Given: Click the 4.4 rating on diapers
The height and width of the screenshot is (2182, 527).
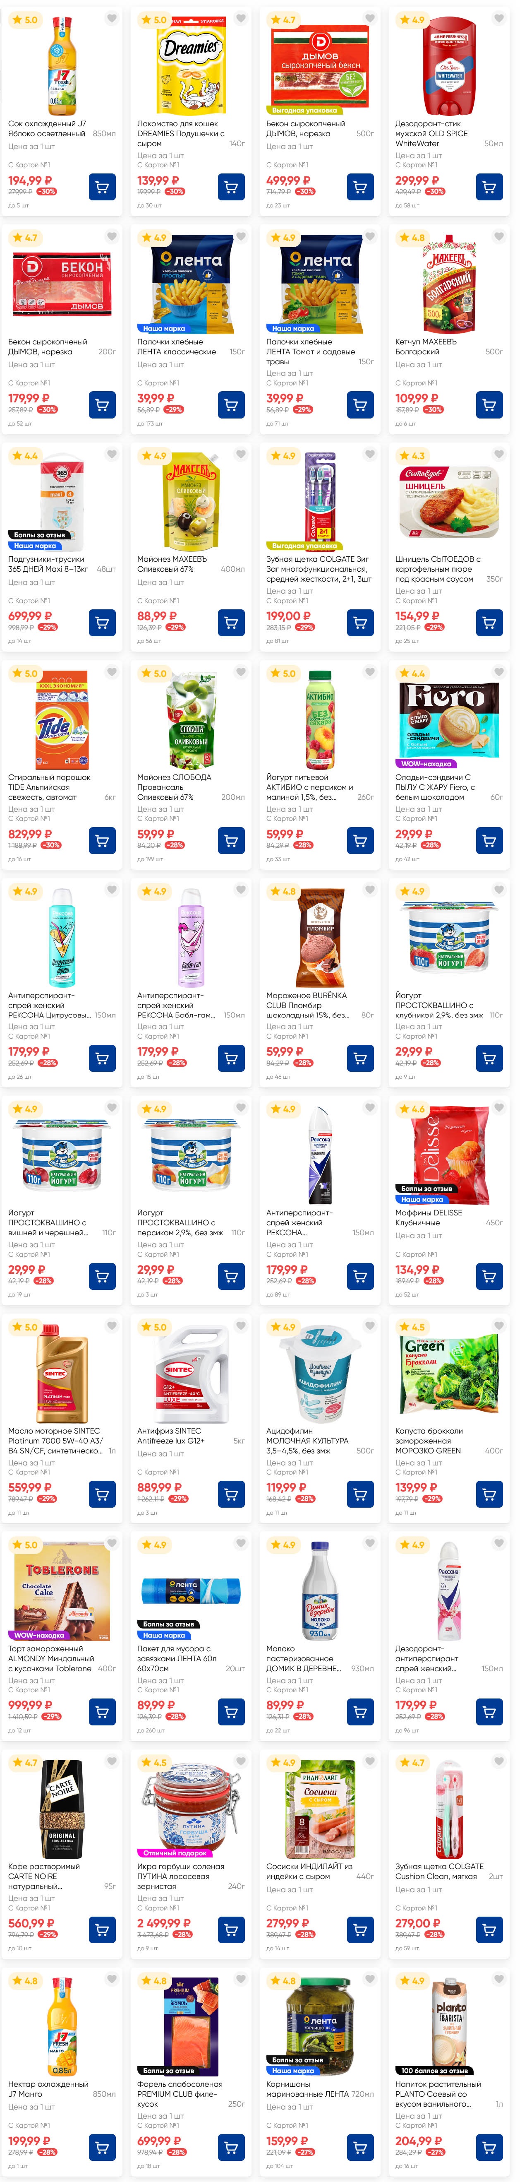Looking at the screenshot, I should tap(25, 456).
